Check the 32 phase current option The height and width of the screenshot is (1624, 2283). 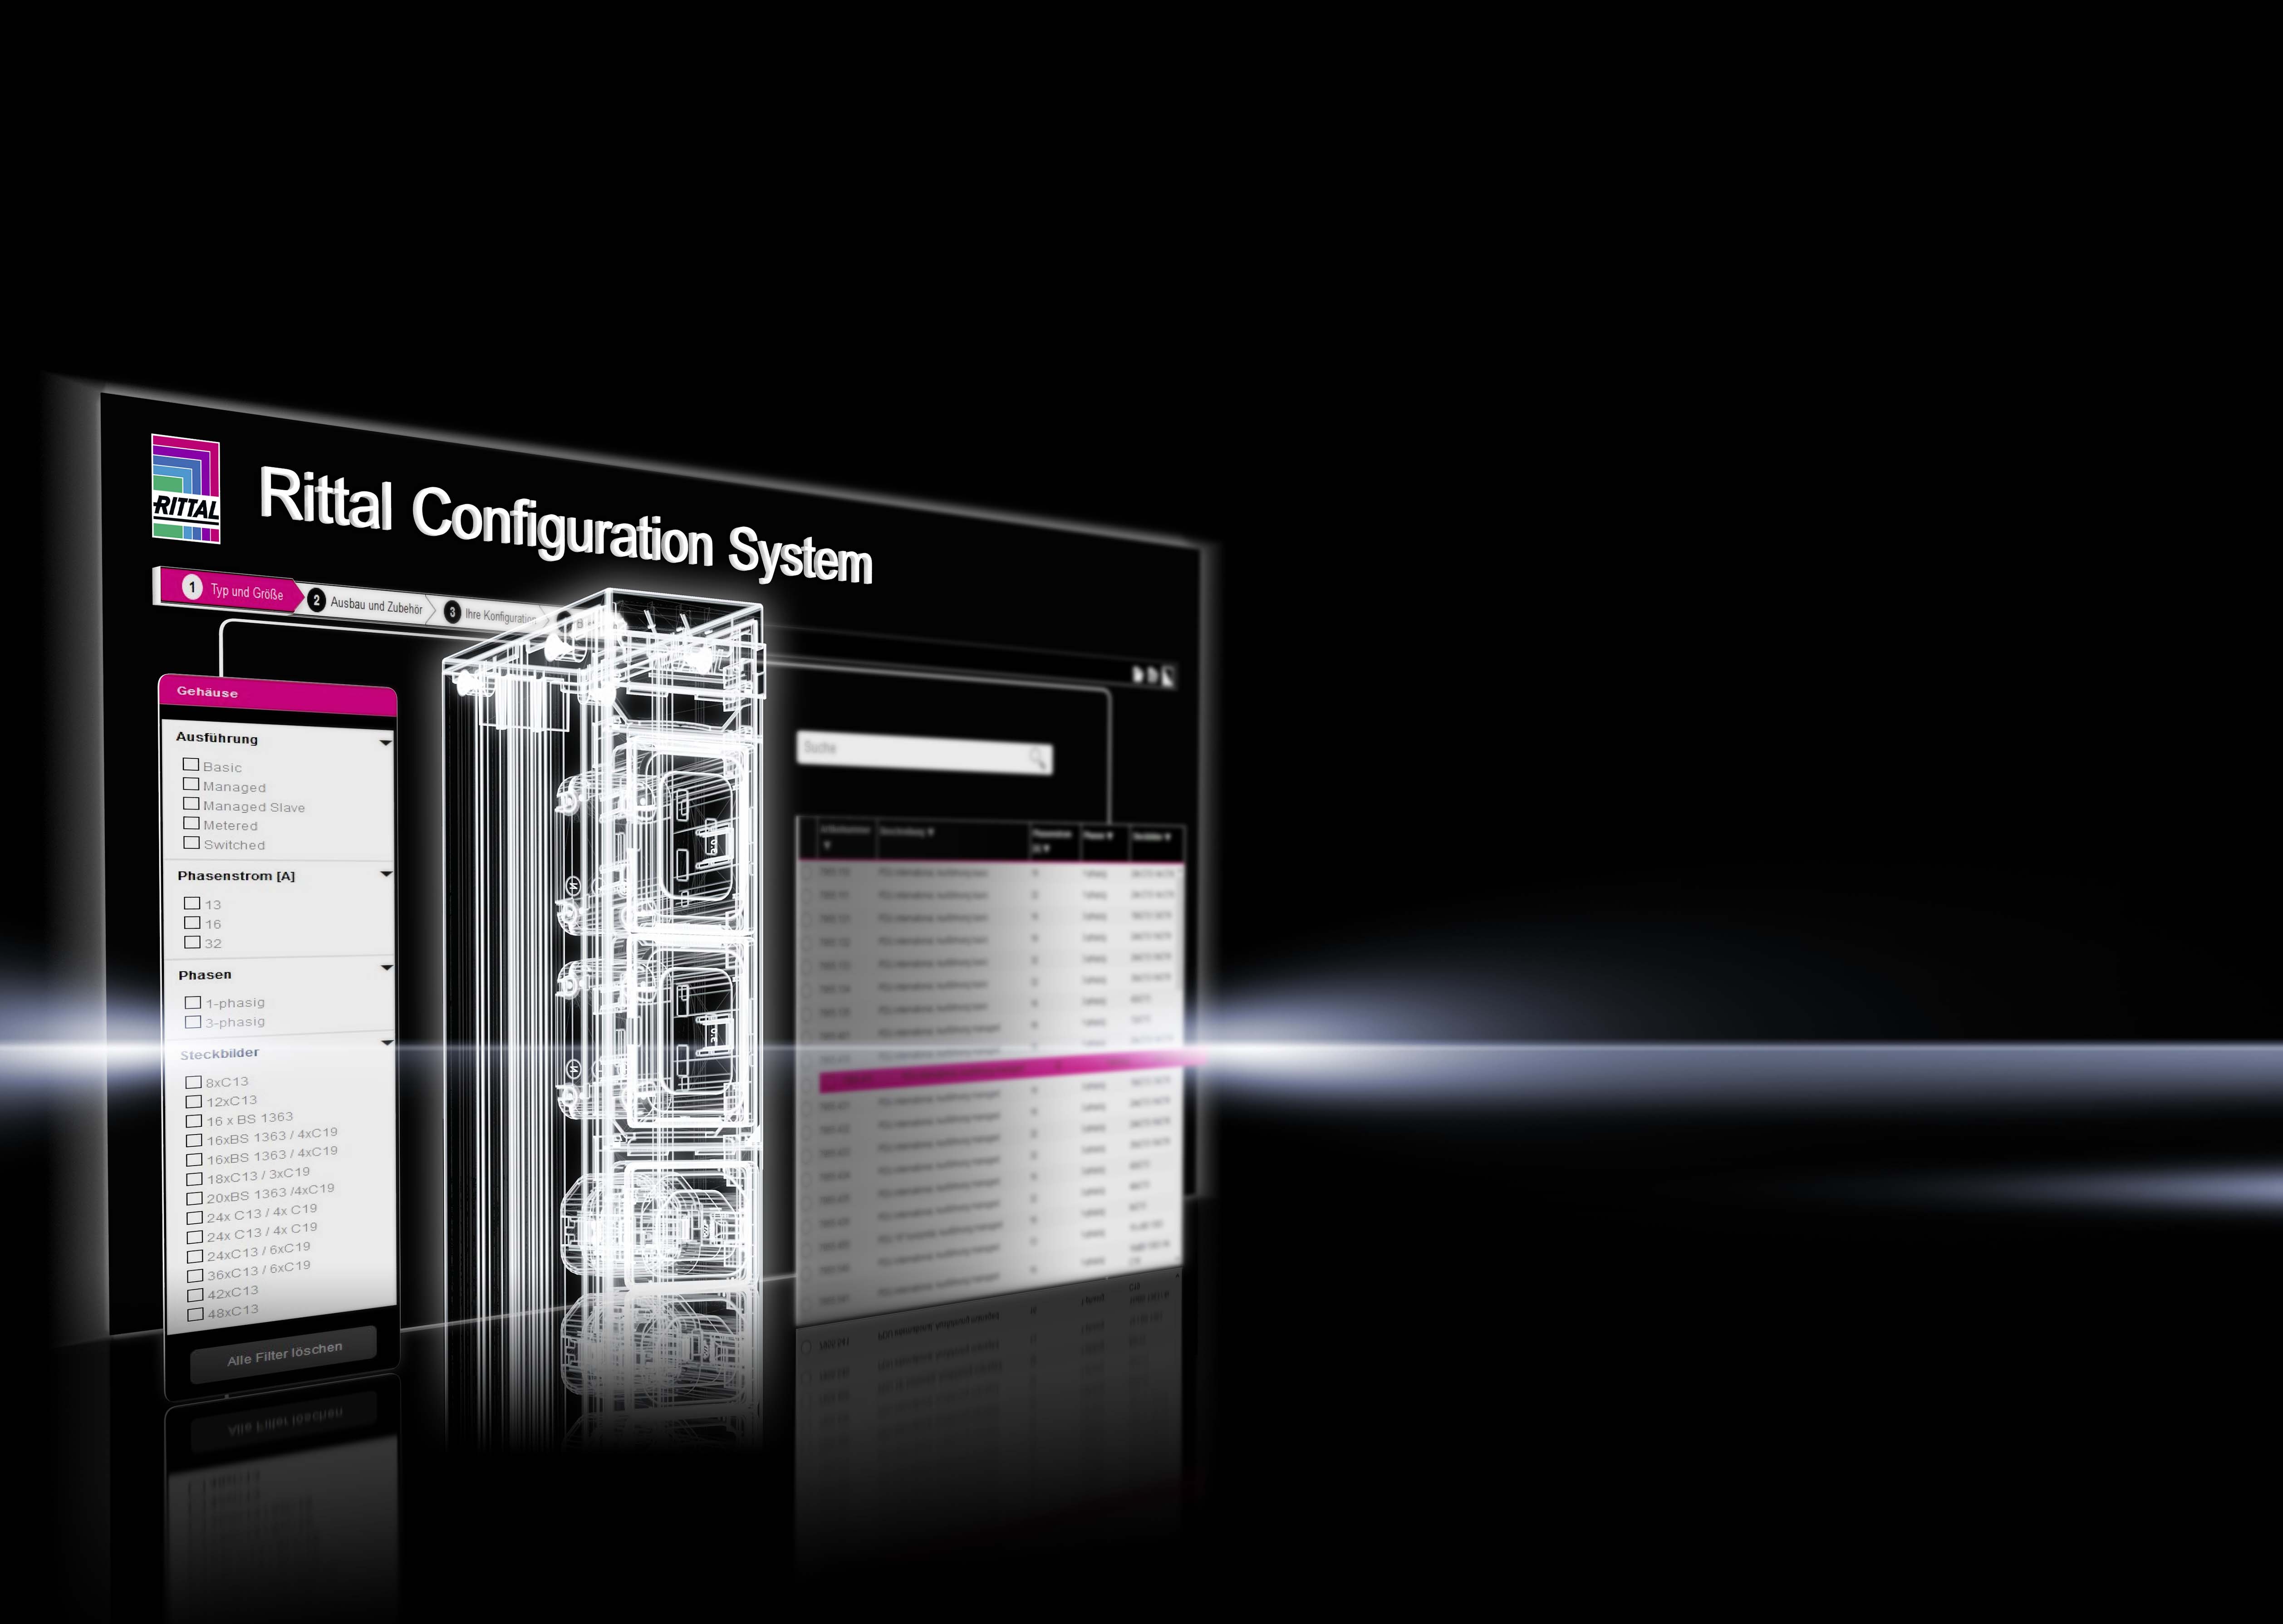click(192, 942)
